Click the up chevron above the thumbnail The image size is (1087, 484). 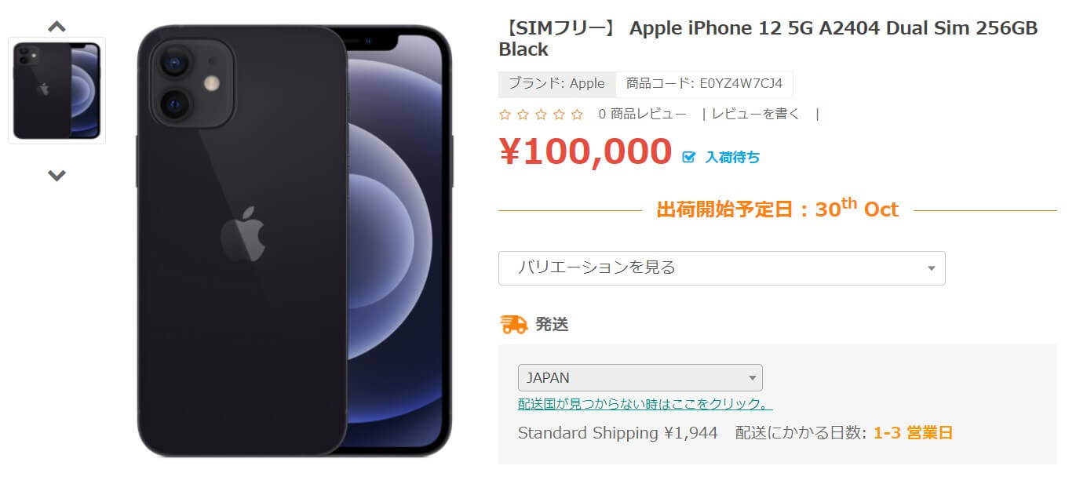[57, 27]
